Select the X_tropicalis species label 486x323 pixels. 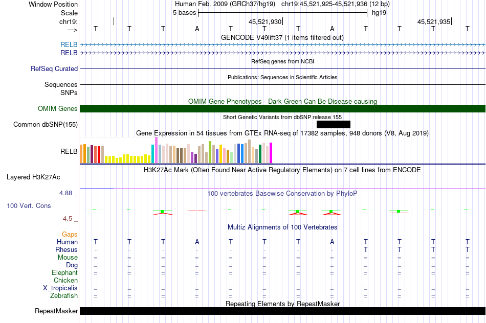[x=60, y=288]
